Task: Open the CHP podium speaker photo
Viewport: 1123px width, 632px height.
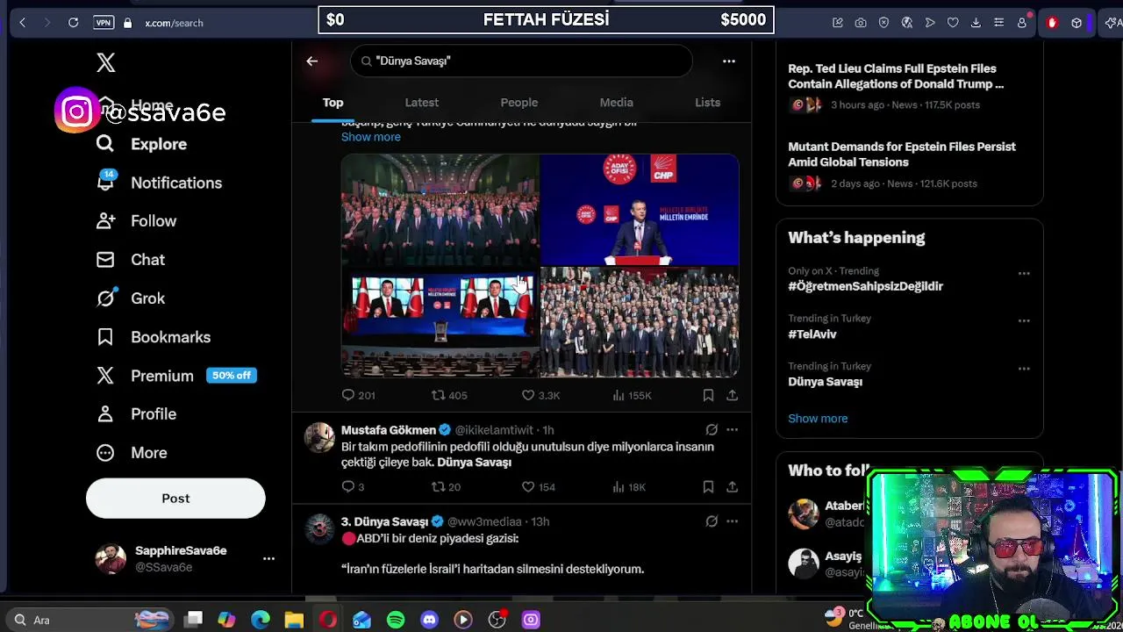Action: click(x=640, y=209)
